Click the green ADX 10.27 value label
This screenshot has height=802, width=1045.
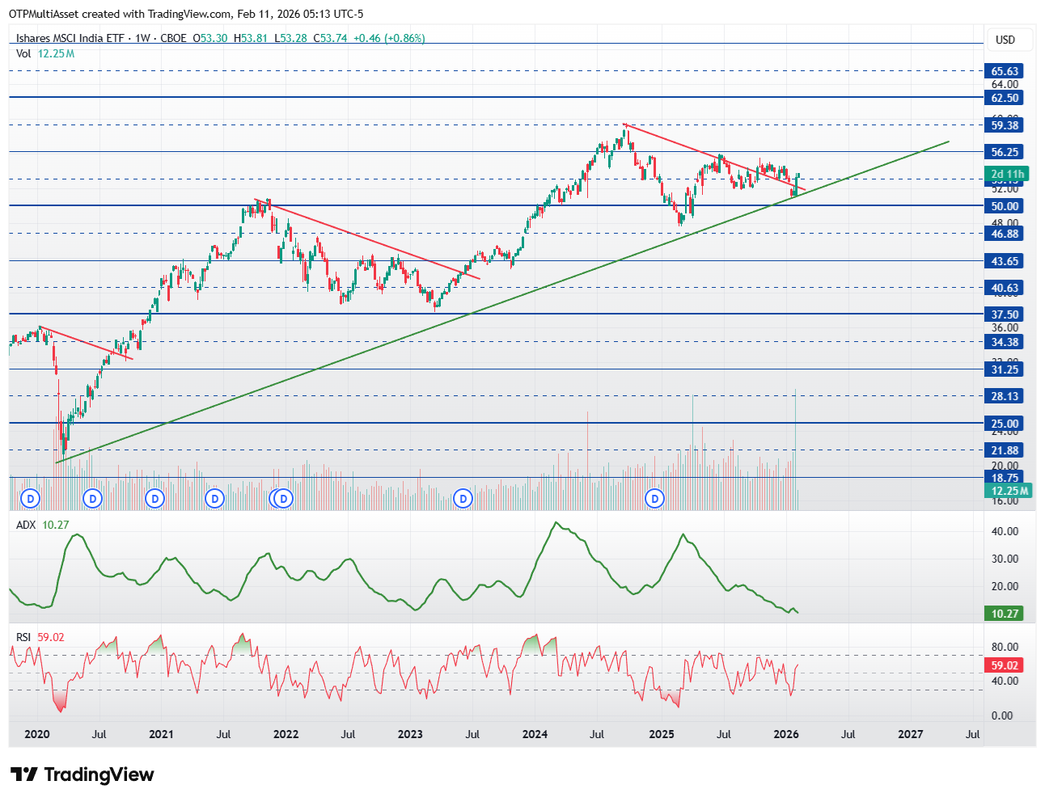click(1005, 614)
